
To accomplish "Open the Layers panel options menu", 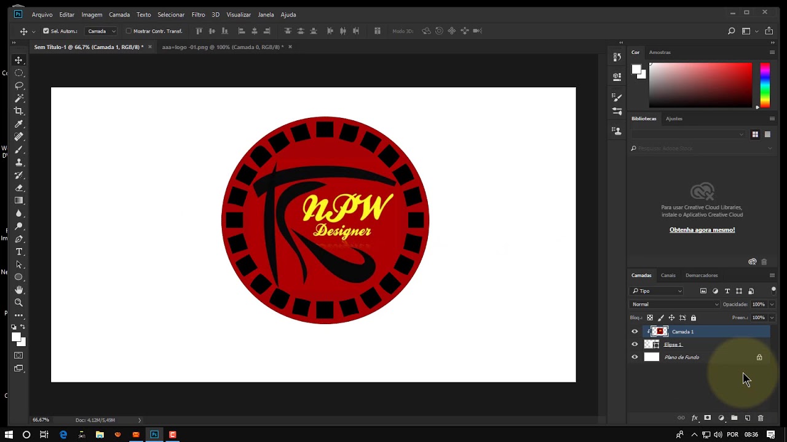I will [772, 276].
